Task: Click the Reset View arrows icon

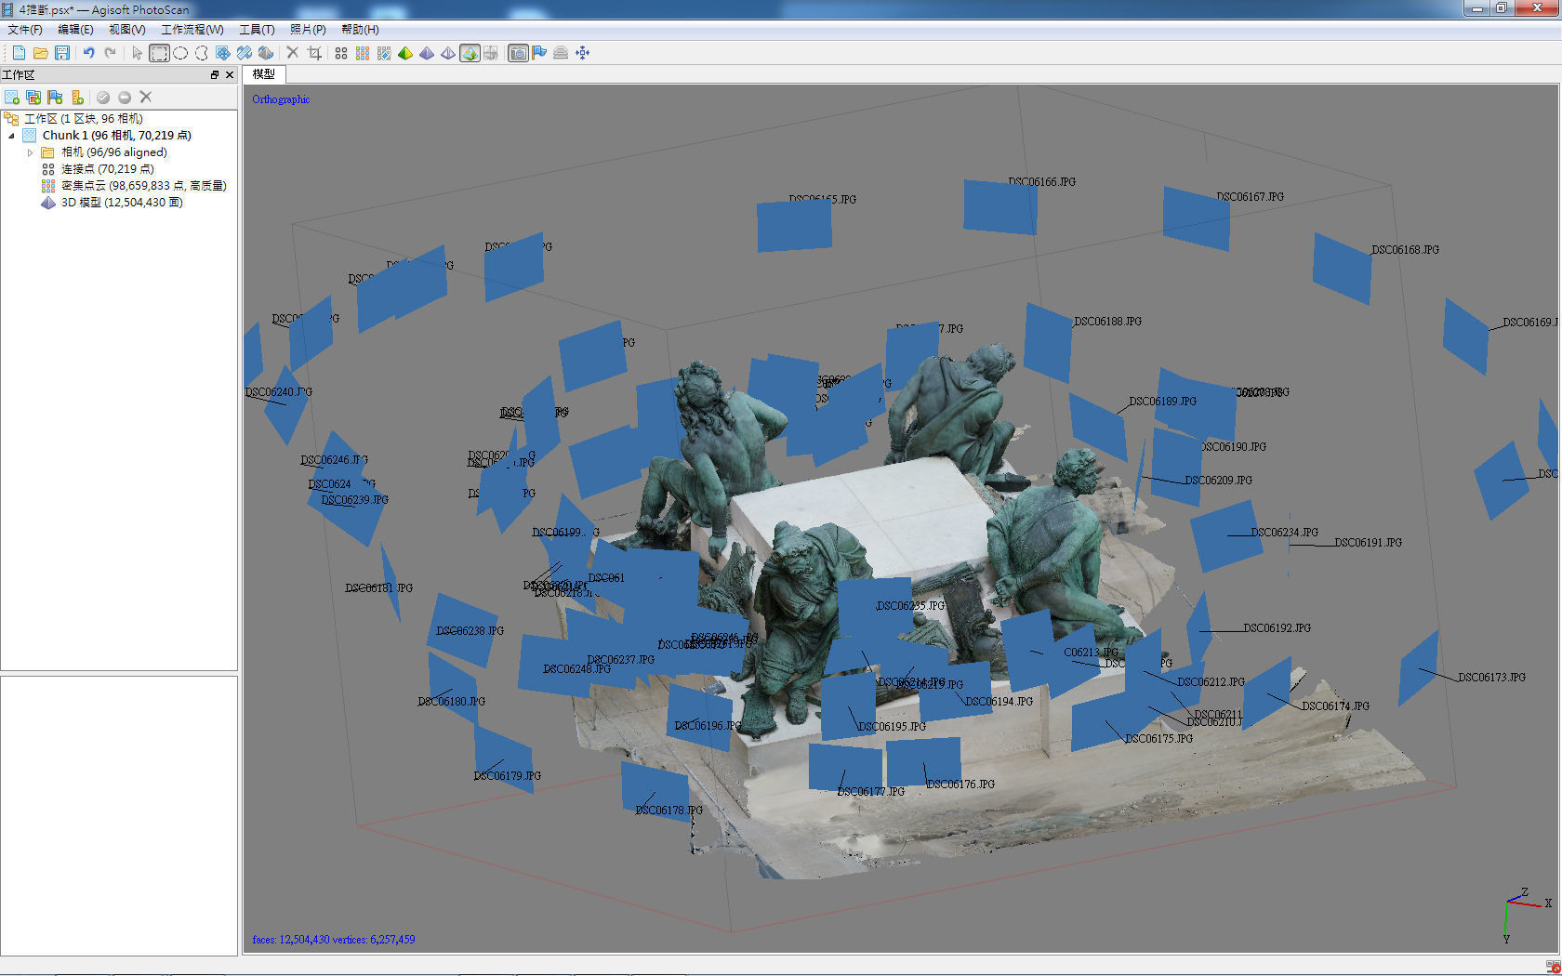Action: [x=583, y=53]
